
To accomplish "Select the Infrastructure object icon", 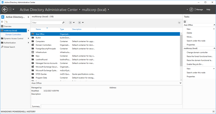I will pyautogui.click(x=33, y=52).
